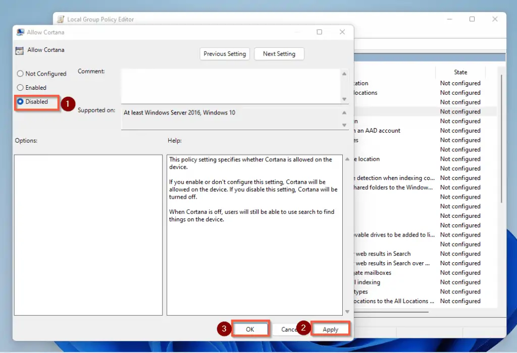Click inside the empty Options pane

coord(88,234)
